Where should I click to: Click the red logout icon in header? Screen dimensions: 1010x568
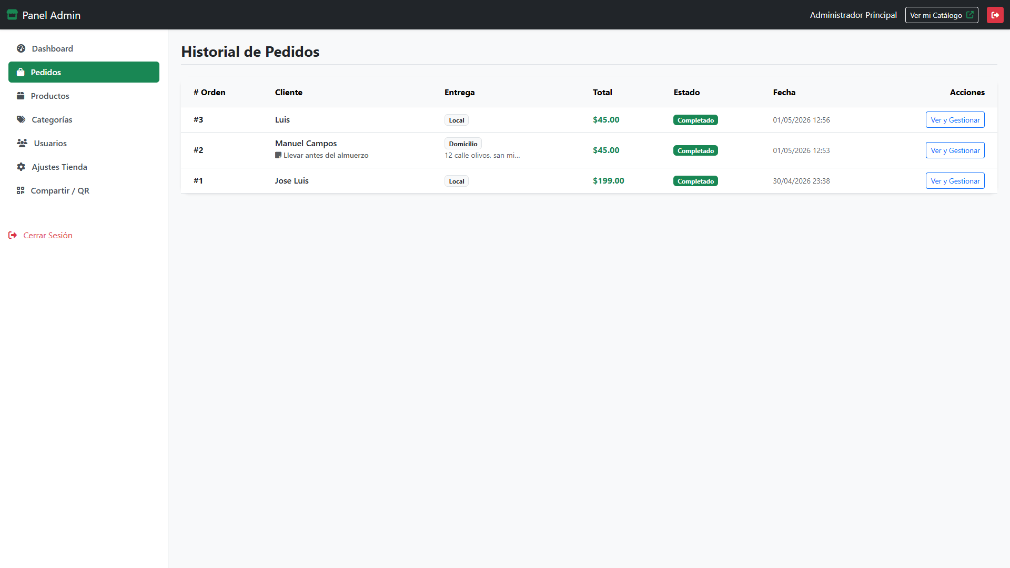click(995, 15)
